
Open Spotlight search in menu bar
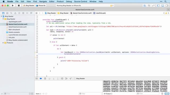coord(165,1)
